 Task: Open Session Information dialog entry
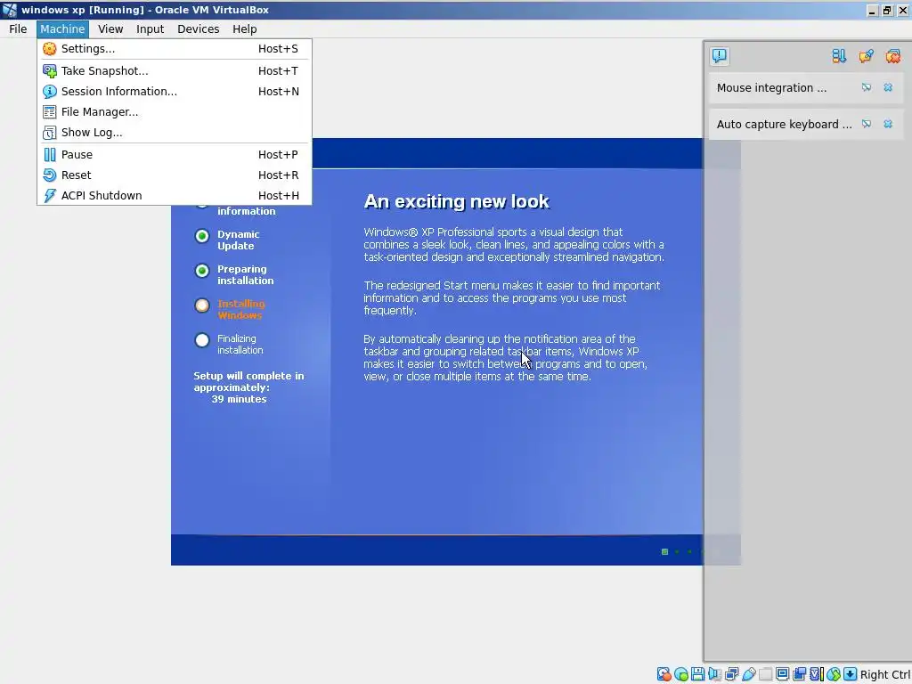coord(174,92)
